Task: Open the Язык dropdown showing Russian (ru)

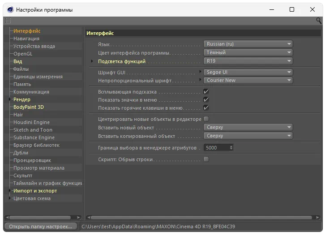Action: point(248,44)
